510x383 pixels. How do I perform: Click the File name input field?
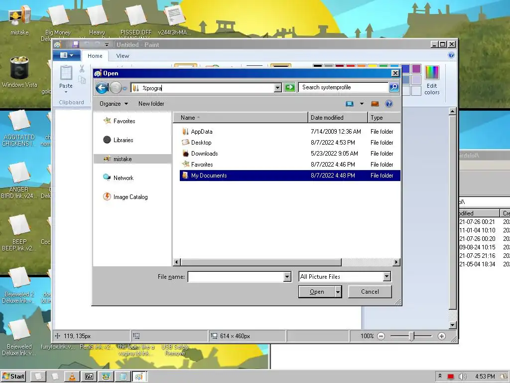coord(236,277)
